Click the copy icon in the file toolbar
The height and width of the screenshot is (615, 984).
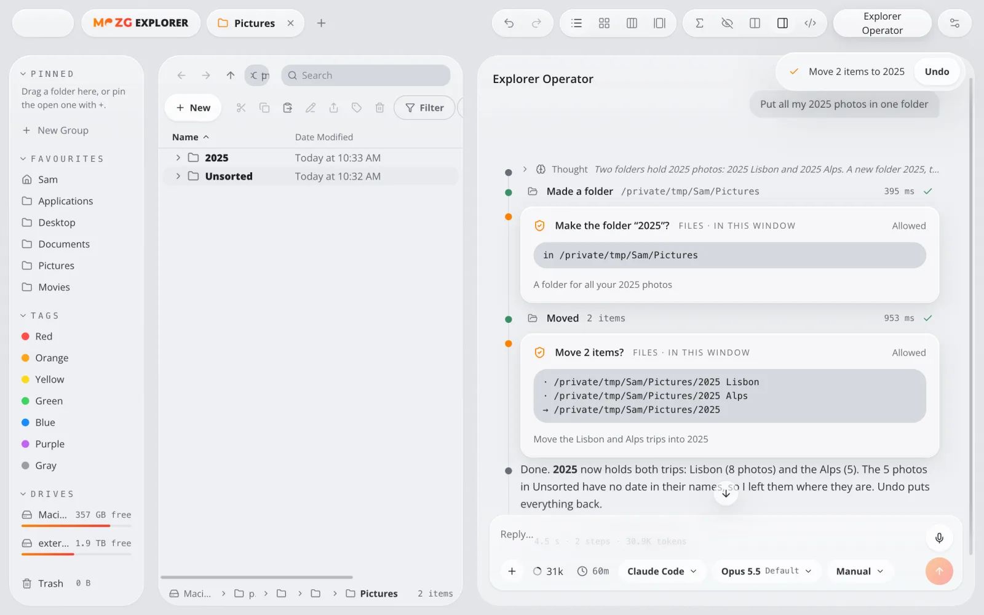(264, 108)
